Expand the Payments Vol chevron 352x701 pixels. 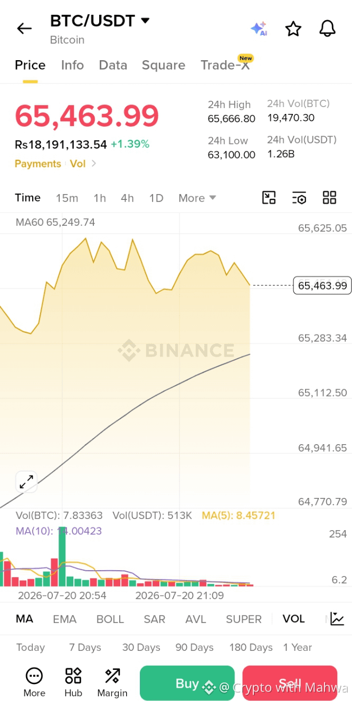click(94, 164)
